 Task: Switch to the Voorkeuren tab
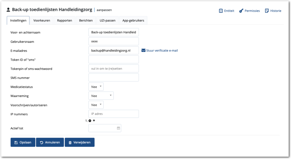pos(42,20)
